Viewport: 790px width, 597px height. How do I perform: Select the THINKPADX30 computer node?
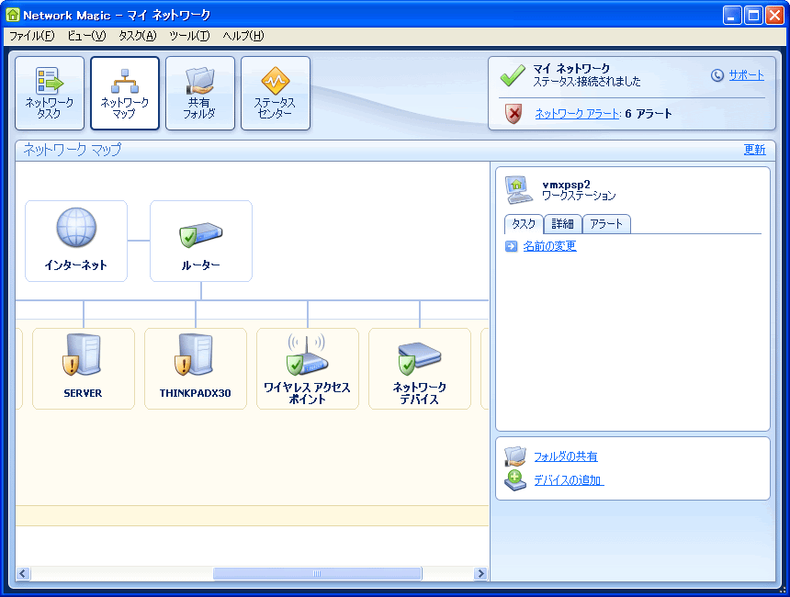point(196,369)
